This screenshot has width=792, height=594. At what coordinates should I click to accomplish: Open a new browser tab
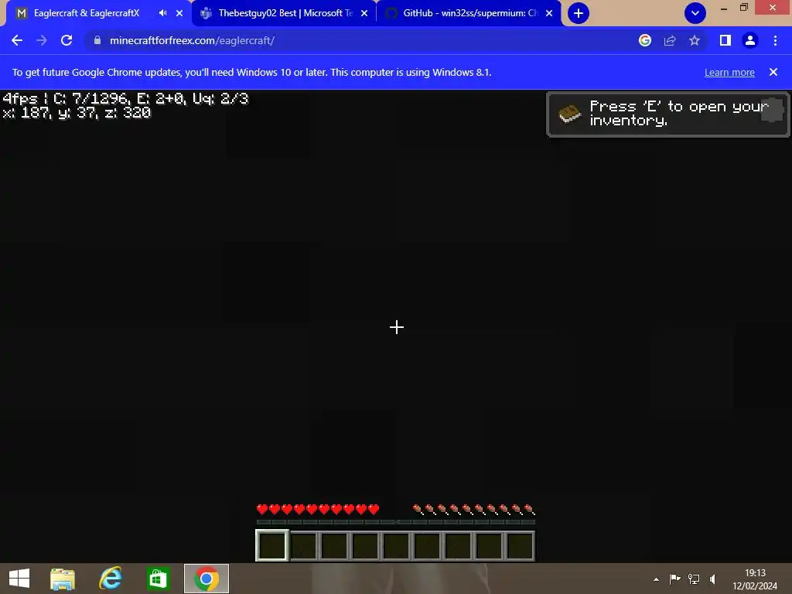pos(579,13)
